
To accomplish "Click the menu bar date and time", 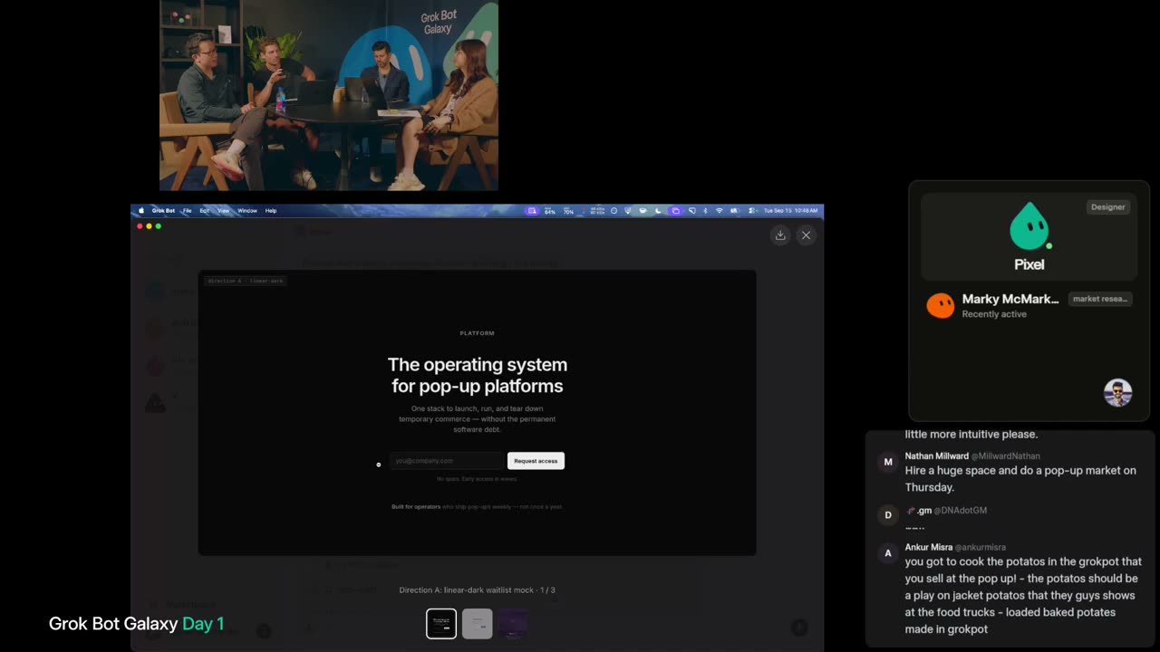I will [791, 211].
